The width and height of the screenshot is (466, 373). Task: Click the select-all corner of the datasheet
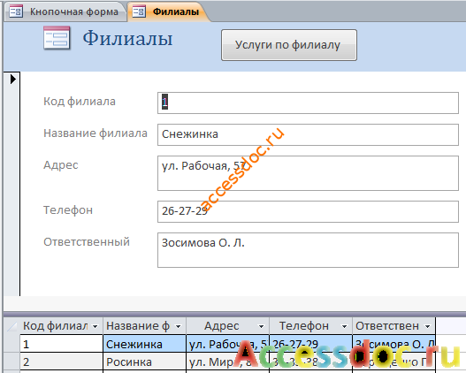11,326
